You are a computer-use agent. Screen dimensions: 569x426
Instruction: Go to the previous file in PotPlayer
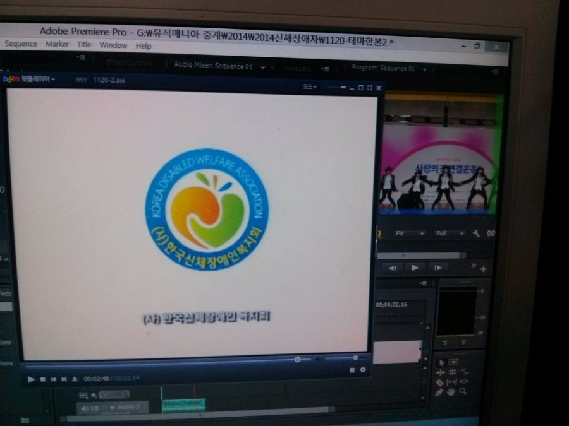(x=53, y=379)
